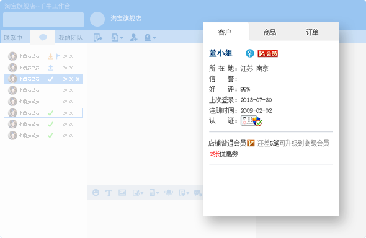Click the speech bubbles icon in chat toolbar
Image resolution: width=366 pixels, height=238 pixels.
coord(198,193)
